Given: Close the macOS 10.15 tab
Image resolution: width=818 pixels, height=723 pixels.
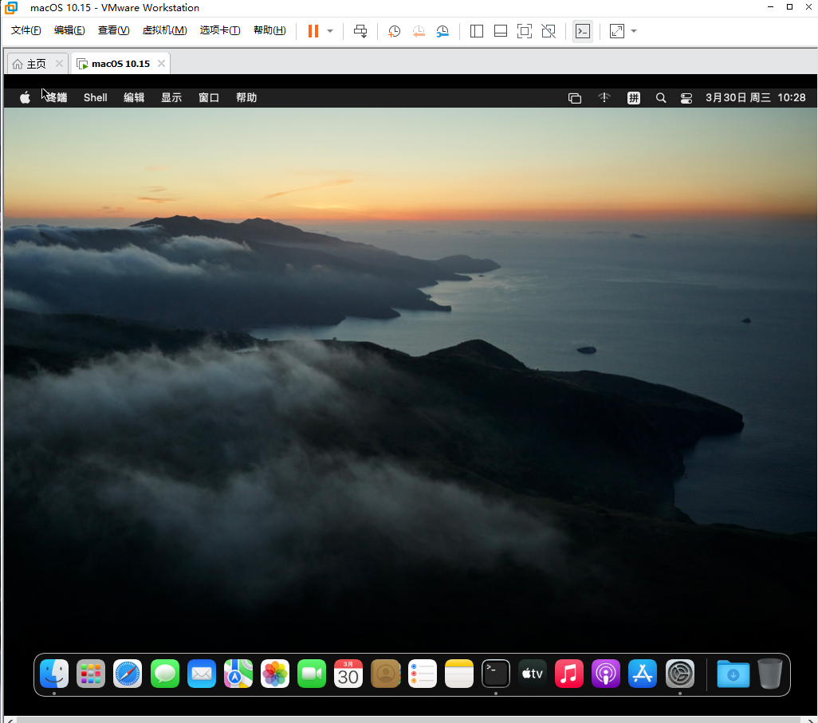Looking at the screenshot, I should click(x=161, y=63).
